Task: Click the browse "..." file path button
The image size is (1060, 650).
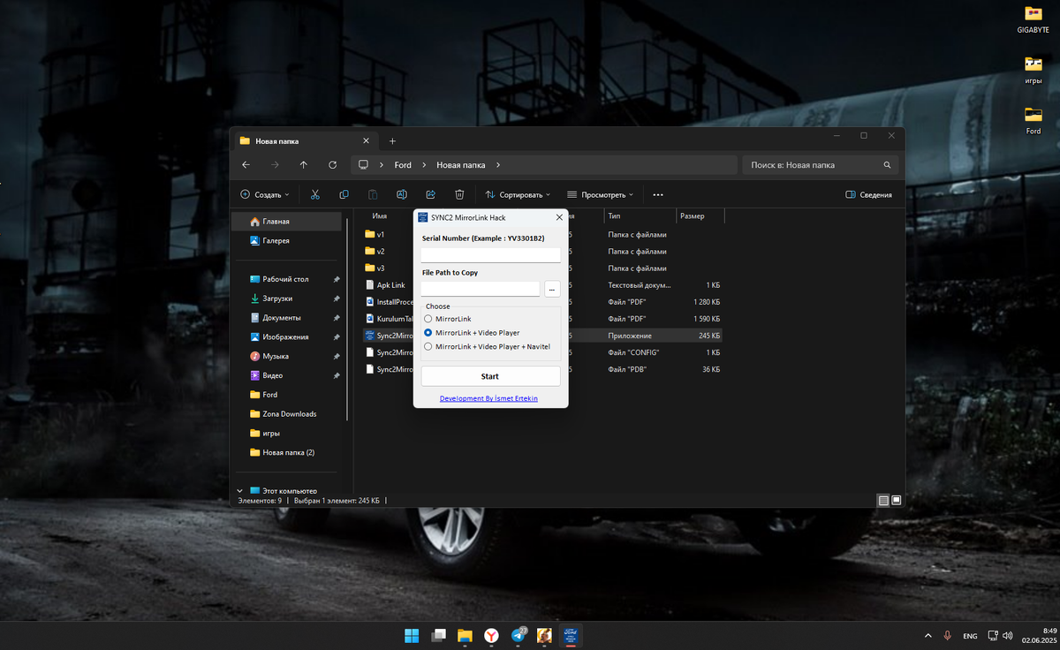Action: (x=552, y=289)
